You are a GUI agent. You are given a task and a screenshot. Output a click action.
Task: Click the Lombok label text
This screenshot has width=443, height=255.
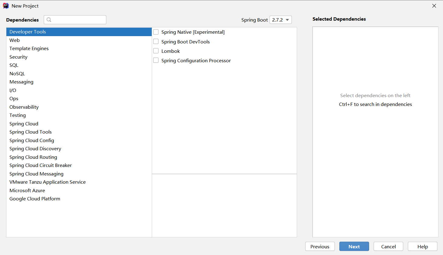coord(171,51)
